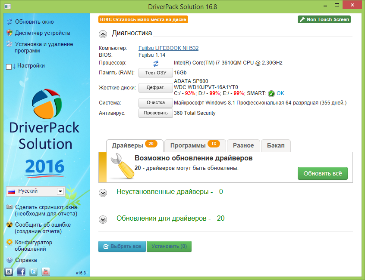This screenshot has height=280, width=365.
Task: Open the Русский language dropdown
Action: pyautogui.click(x=36, y=191)
